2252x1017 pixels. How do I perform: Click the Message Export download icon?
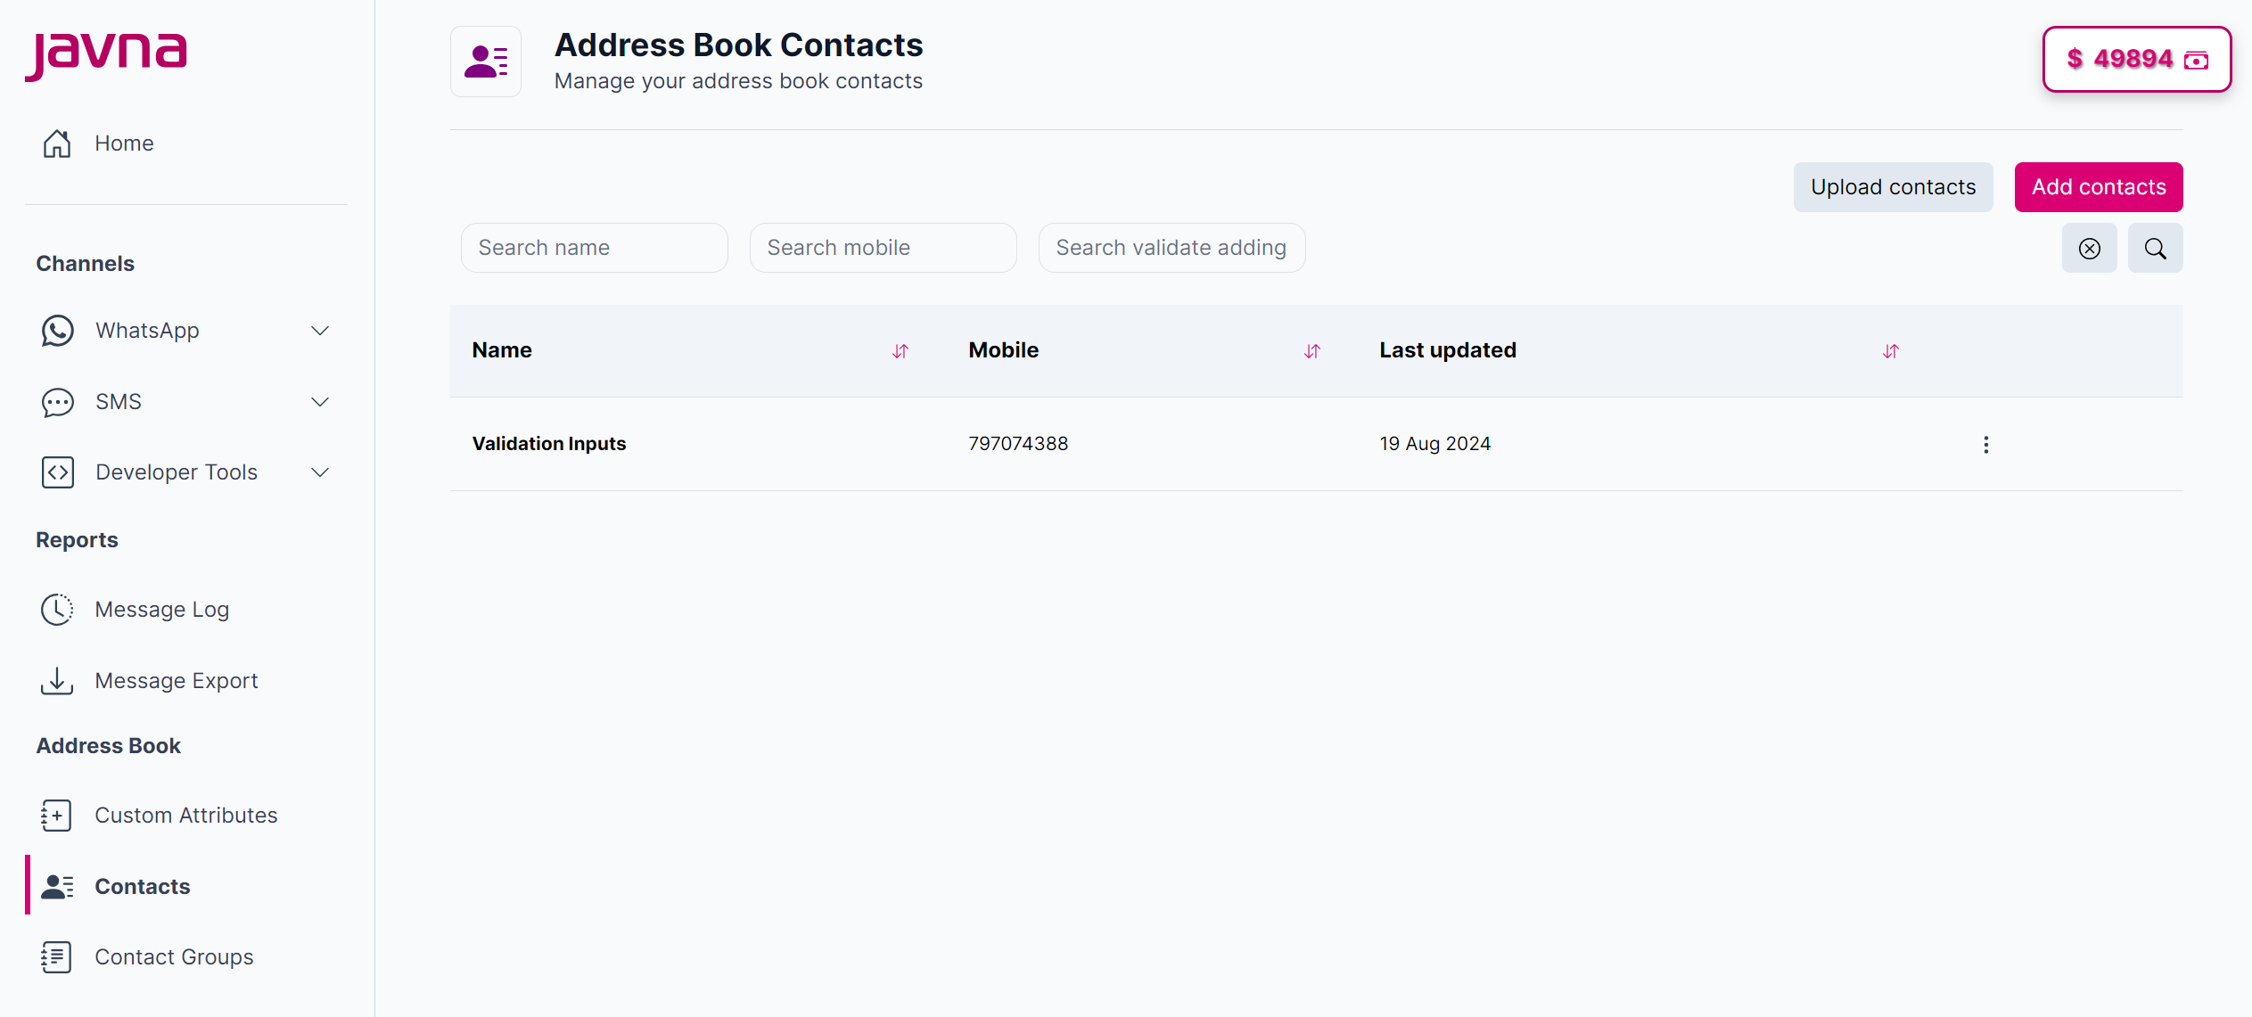(56, 681)
